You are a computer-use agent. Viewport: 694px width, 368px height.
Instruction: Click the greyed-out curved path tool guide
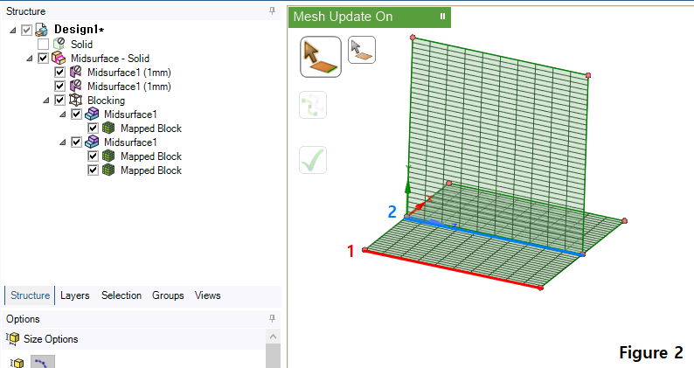point(313,105)
